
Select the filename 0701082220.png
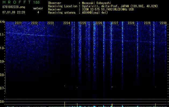point(14,7)
